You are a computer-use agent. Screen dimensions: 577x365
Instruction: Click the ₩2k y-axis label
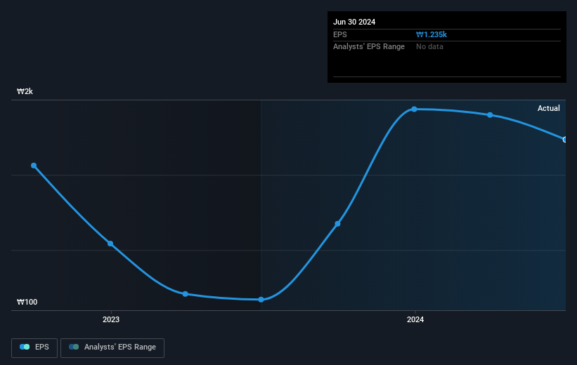pyautogui.click(x=25, y=91)
